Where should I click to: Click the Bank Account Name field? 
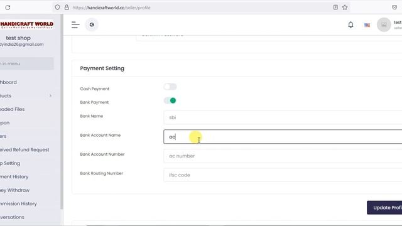point(283,137)
